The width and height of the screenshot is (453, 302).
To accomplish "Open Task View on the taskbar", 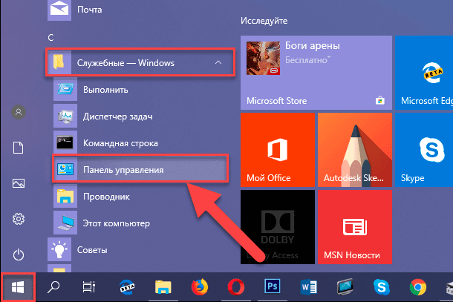I will (89, 287).
